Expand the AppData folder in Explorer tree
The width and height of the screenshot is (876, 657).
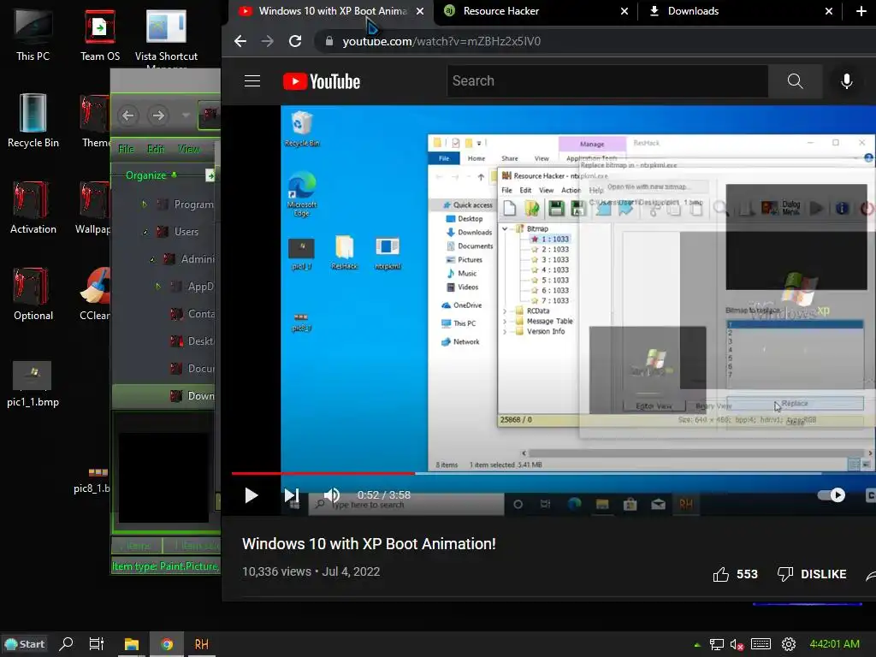pos(158,287)
